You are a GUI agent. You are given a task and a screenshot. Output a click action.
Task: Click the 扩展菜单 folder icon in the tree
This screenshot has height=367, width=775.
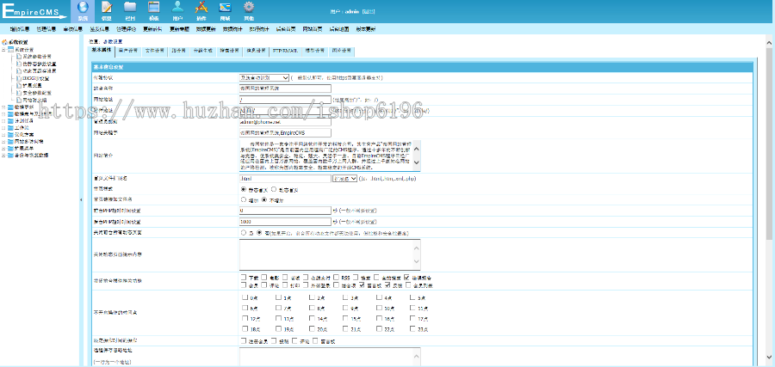(x=11, y=148)
